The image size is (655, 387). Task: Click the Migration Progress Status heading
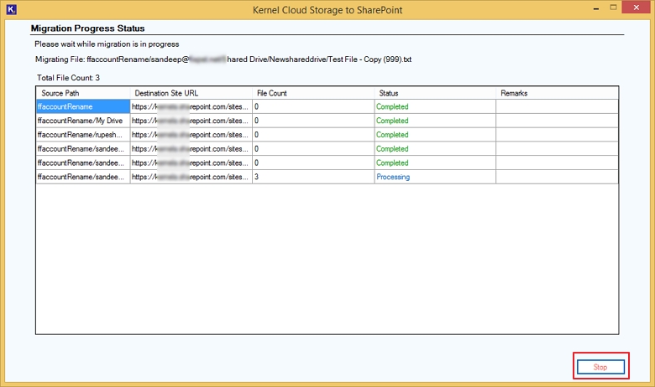pos(87,28)
